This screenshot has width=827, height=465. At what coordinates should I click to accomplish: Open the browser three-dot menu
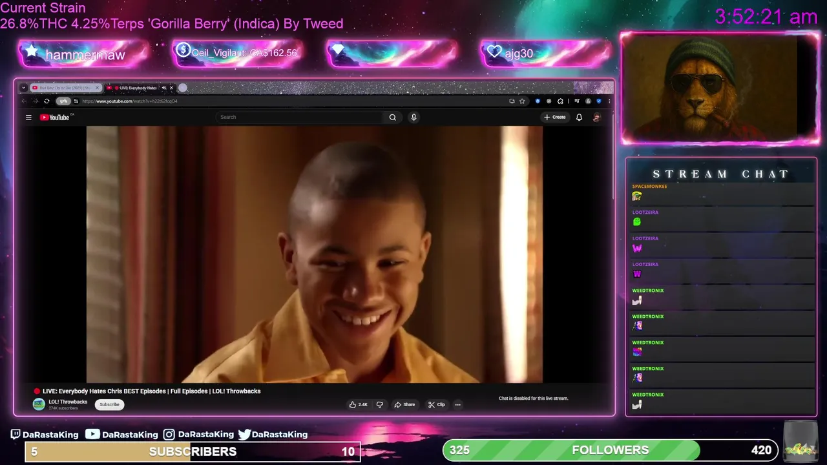(x=609, y=101)
